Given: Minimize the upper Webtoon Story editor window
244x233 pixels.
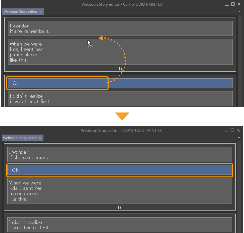Looking at the screenshot, I should click(227, 4).
